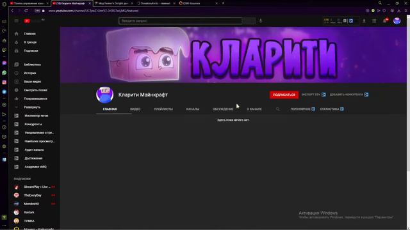410x230 pixels.
Task: Switch to the ОБСУЖДЕНИЕ channel tab
Action: coord(223,109)
